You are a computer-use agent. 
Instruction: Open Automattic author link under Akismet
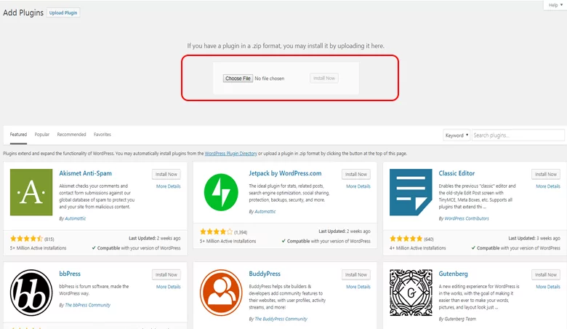coord(75,218)
